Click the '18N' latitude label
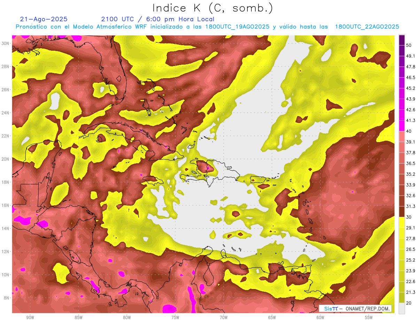Screen dimensions: 418x322 click(x=6, y=182)
